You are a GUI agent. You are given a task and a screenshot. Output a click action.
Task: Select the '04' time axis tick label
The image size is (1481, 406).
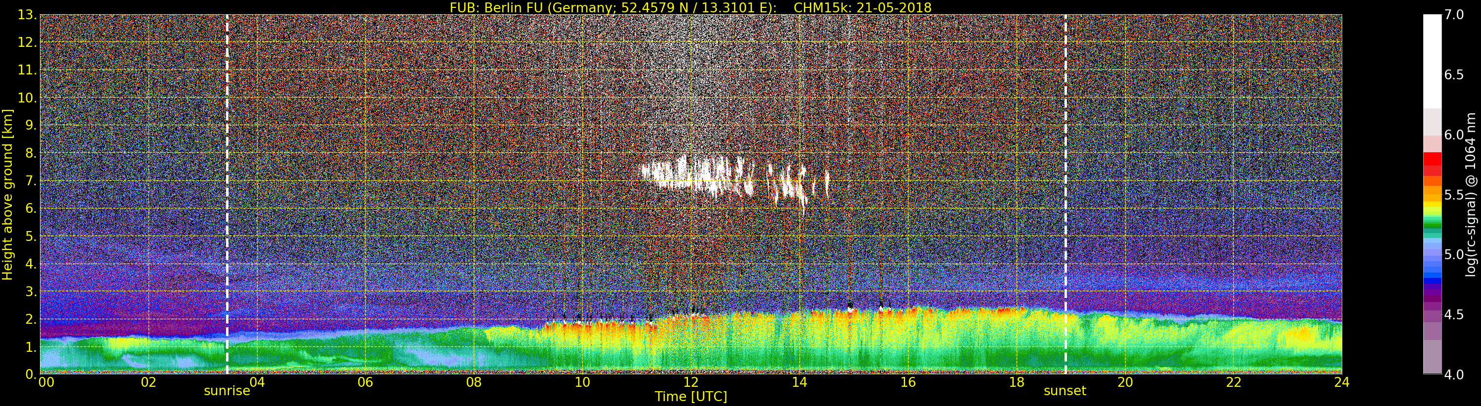[257, 382]
